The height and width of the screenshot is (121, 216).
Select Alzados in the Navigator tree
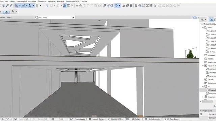click(x=209, y=59)
